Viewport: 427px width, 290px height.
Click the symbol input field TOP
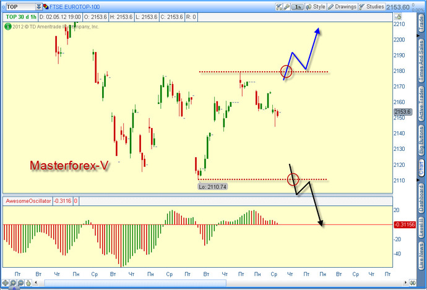20,7
